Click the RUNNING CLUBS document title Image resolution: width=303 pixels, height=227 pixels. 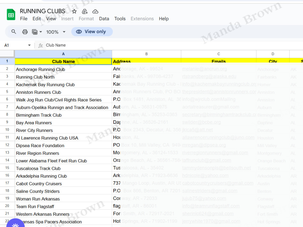(42, 11)
